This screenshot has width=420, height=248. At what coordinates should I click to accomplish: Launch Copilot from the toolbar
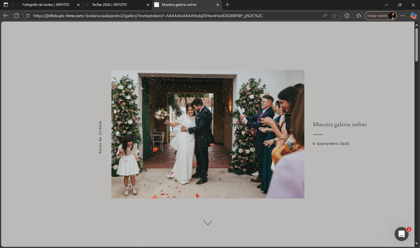pos(413,16)
